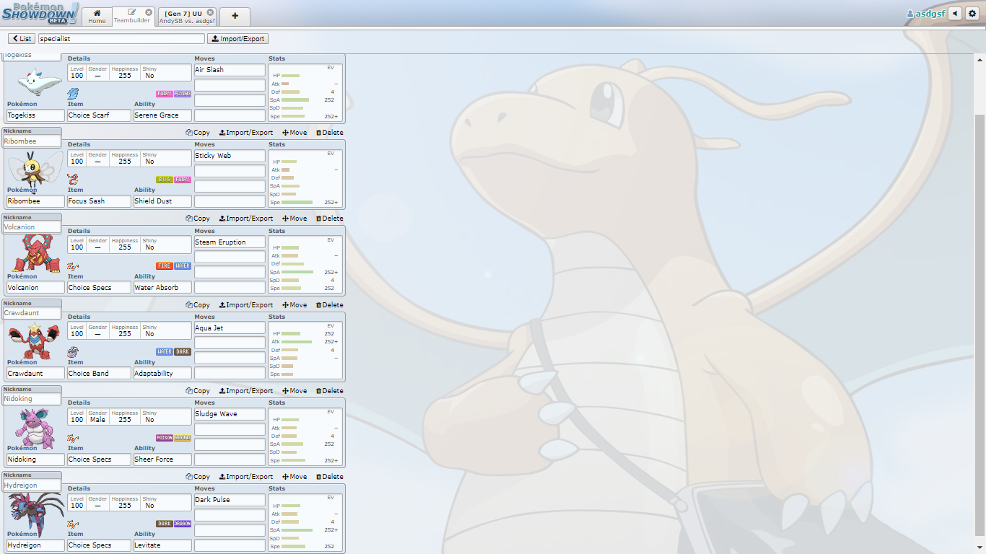This screenshot has height=554, width=986.
Task: Change the Serene Grace ability field
Action: click(x=162, y=115)
